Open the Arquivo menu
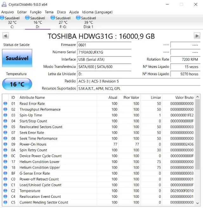This screenshot has height=208, width=203. (8, 12)
